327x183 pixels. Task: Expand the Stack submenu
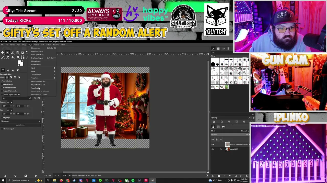click(x=43, y=68)
